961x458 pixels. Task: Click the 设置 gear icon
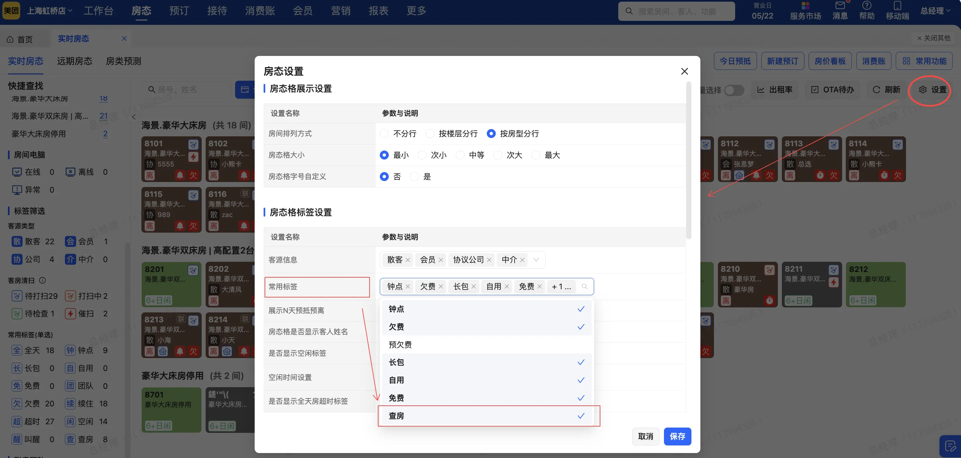pos(922,90)
